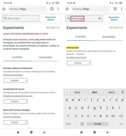Open Chrome Duet Default dropdown
Image resolution: width=126 pixels, height=136 pixels.
click(79, 63)
